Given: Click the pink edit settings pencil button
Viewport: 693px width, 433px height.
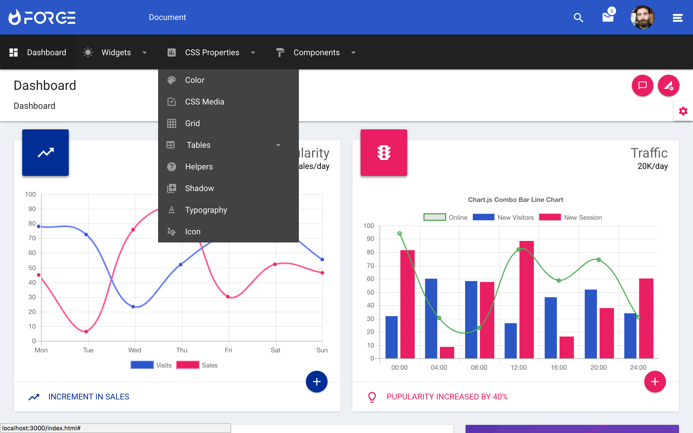Looking at the screenshot, I should pos(668,85).
